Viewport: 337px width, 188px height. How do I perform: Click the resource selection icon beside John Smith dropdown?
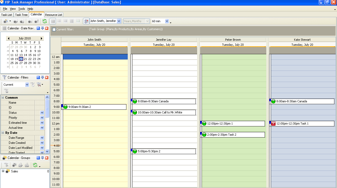pos(86,21)
